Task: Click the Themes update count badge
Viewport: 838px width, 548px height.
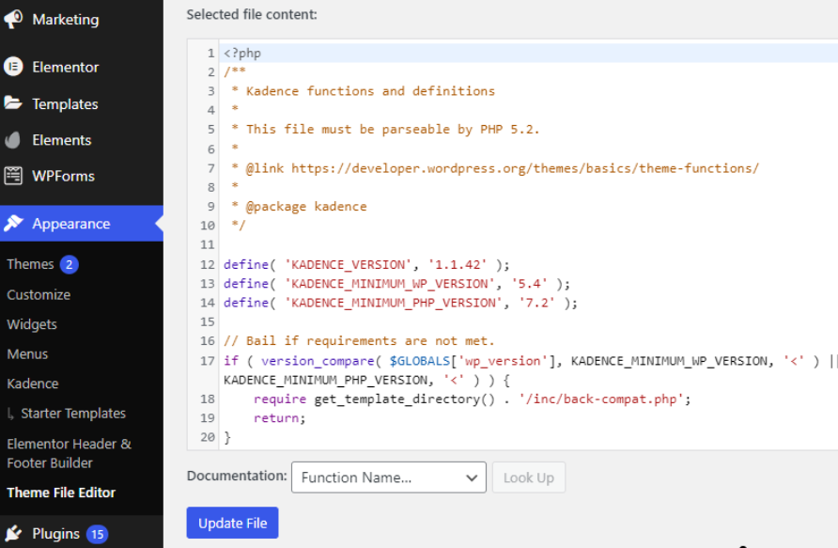Action: (x=70, y=264)
